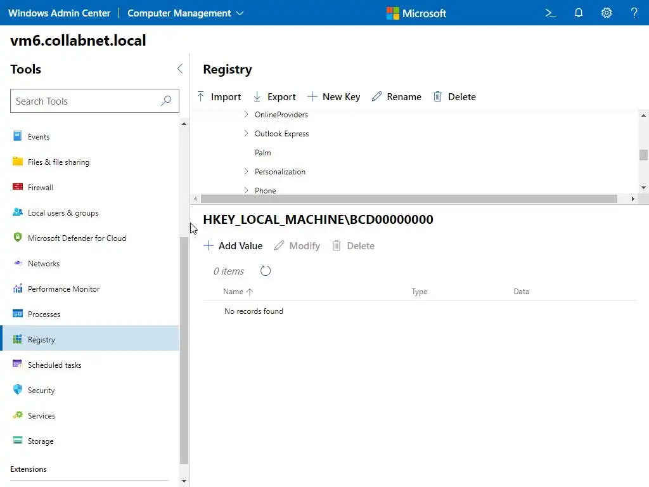
Task: Open the Security tool
Action: point(90,390)
